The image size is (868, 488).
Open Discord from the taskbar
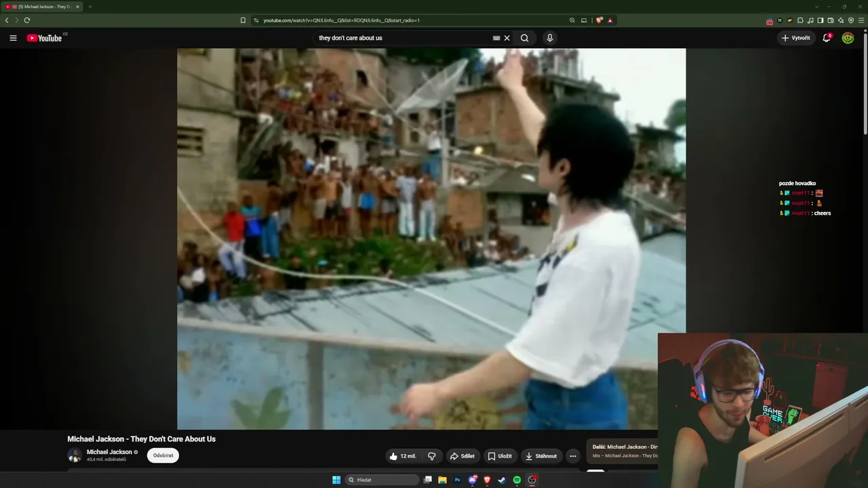(x=473, y=480)
